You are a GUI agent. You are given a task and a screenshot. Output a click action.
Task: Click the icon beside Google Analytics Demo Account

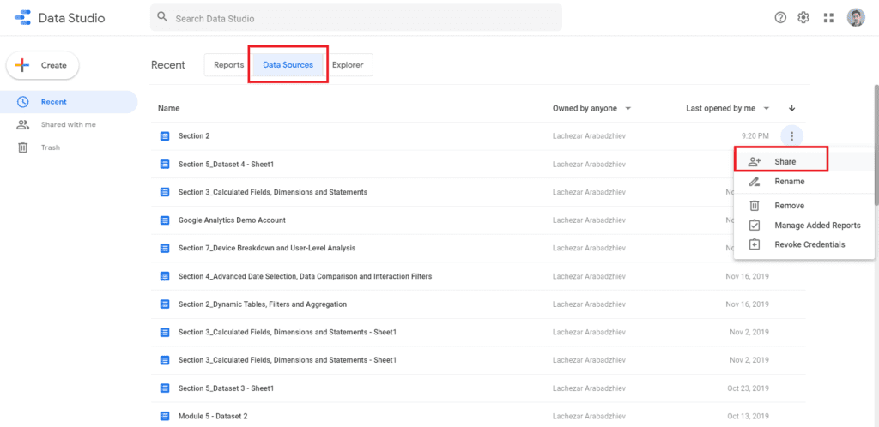click(x=164, y=220)
